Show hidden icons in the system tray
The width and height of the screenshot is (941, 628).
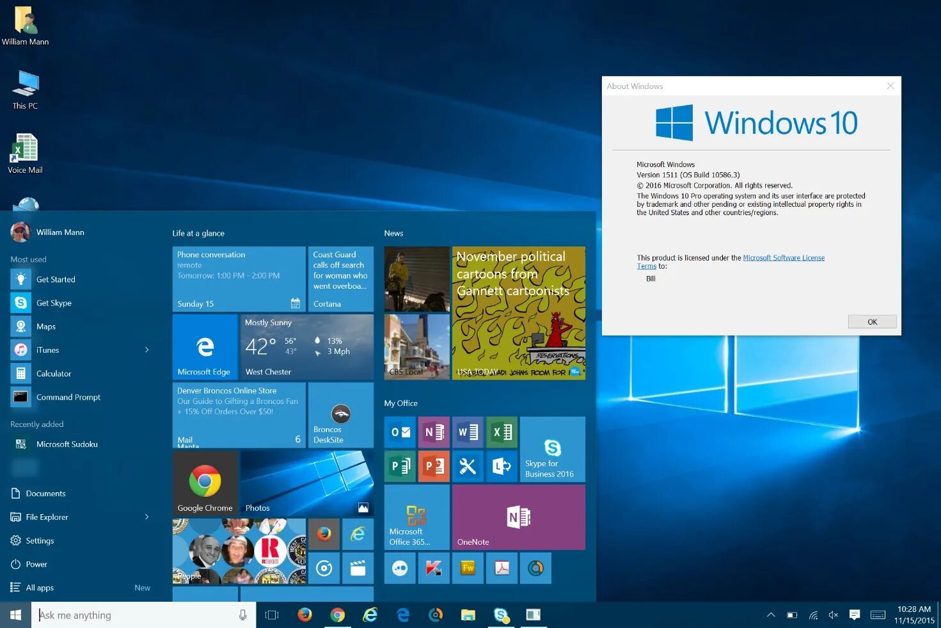pyautogui.click(x=771, y=615)
